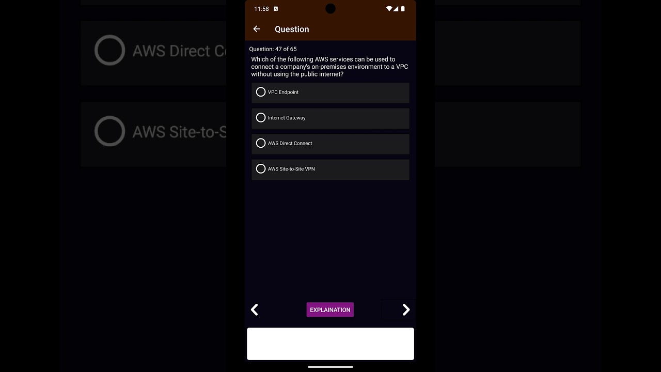661x372 pixels.
Task: Open the EXPLAINATION button
Action: point(330,309)
